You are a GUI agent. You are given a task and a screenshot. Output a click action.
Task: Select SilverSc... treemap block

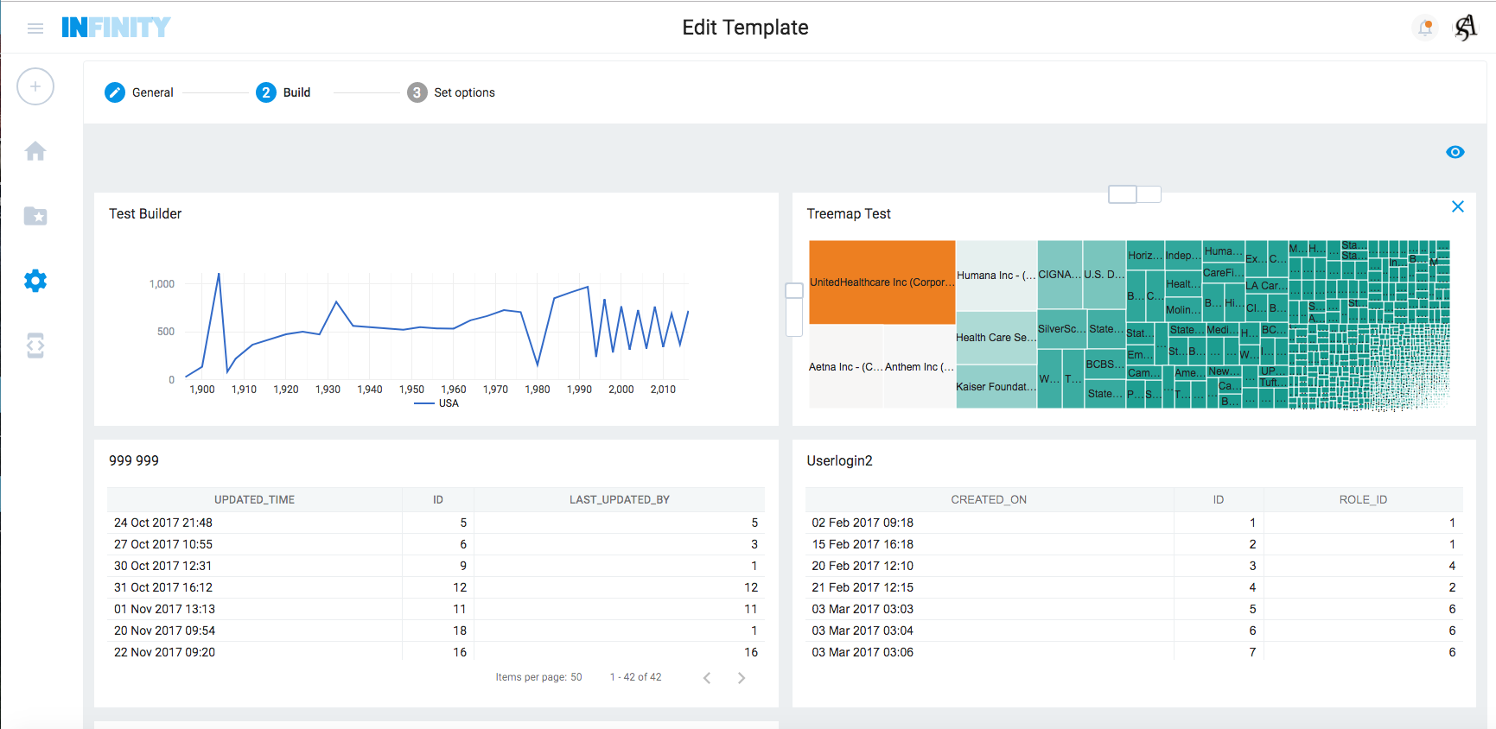coord(1062,329)
